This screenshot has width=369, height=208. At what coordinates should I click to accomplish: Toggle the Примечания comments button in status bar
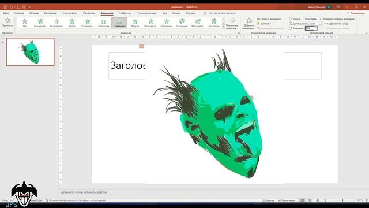287,200
